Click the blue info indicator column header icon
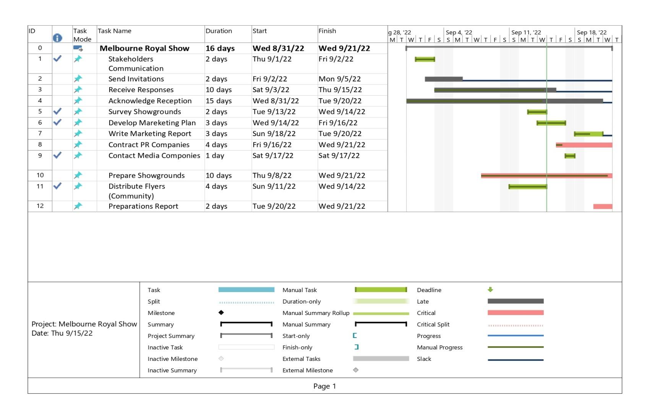 57,37
